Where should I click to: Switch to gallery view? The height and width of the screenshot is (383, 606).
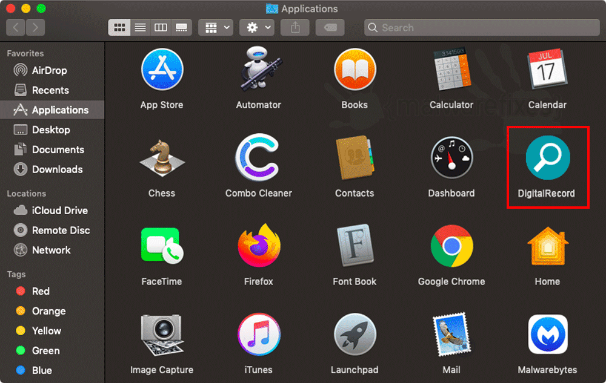[181, 27]
